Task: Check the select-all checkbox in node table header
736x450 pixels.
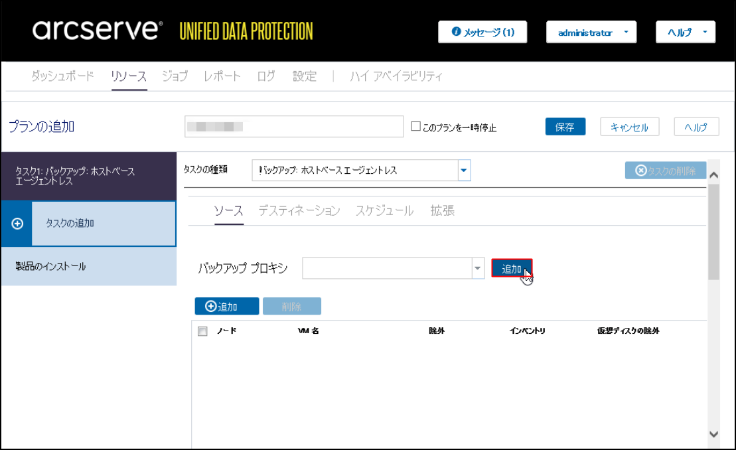Action: tap(202, 331)
